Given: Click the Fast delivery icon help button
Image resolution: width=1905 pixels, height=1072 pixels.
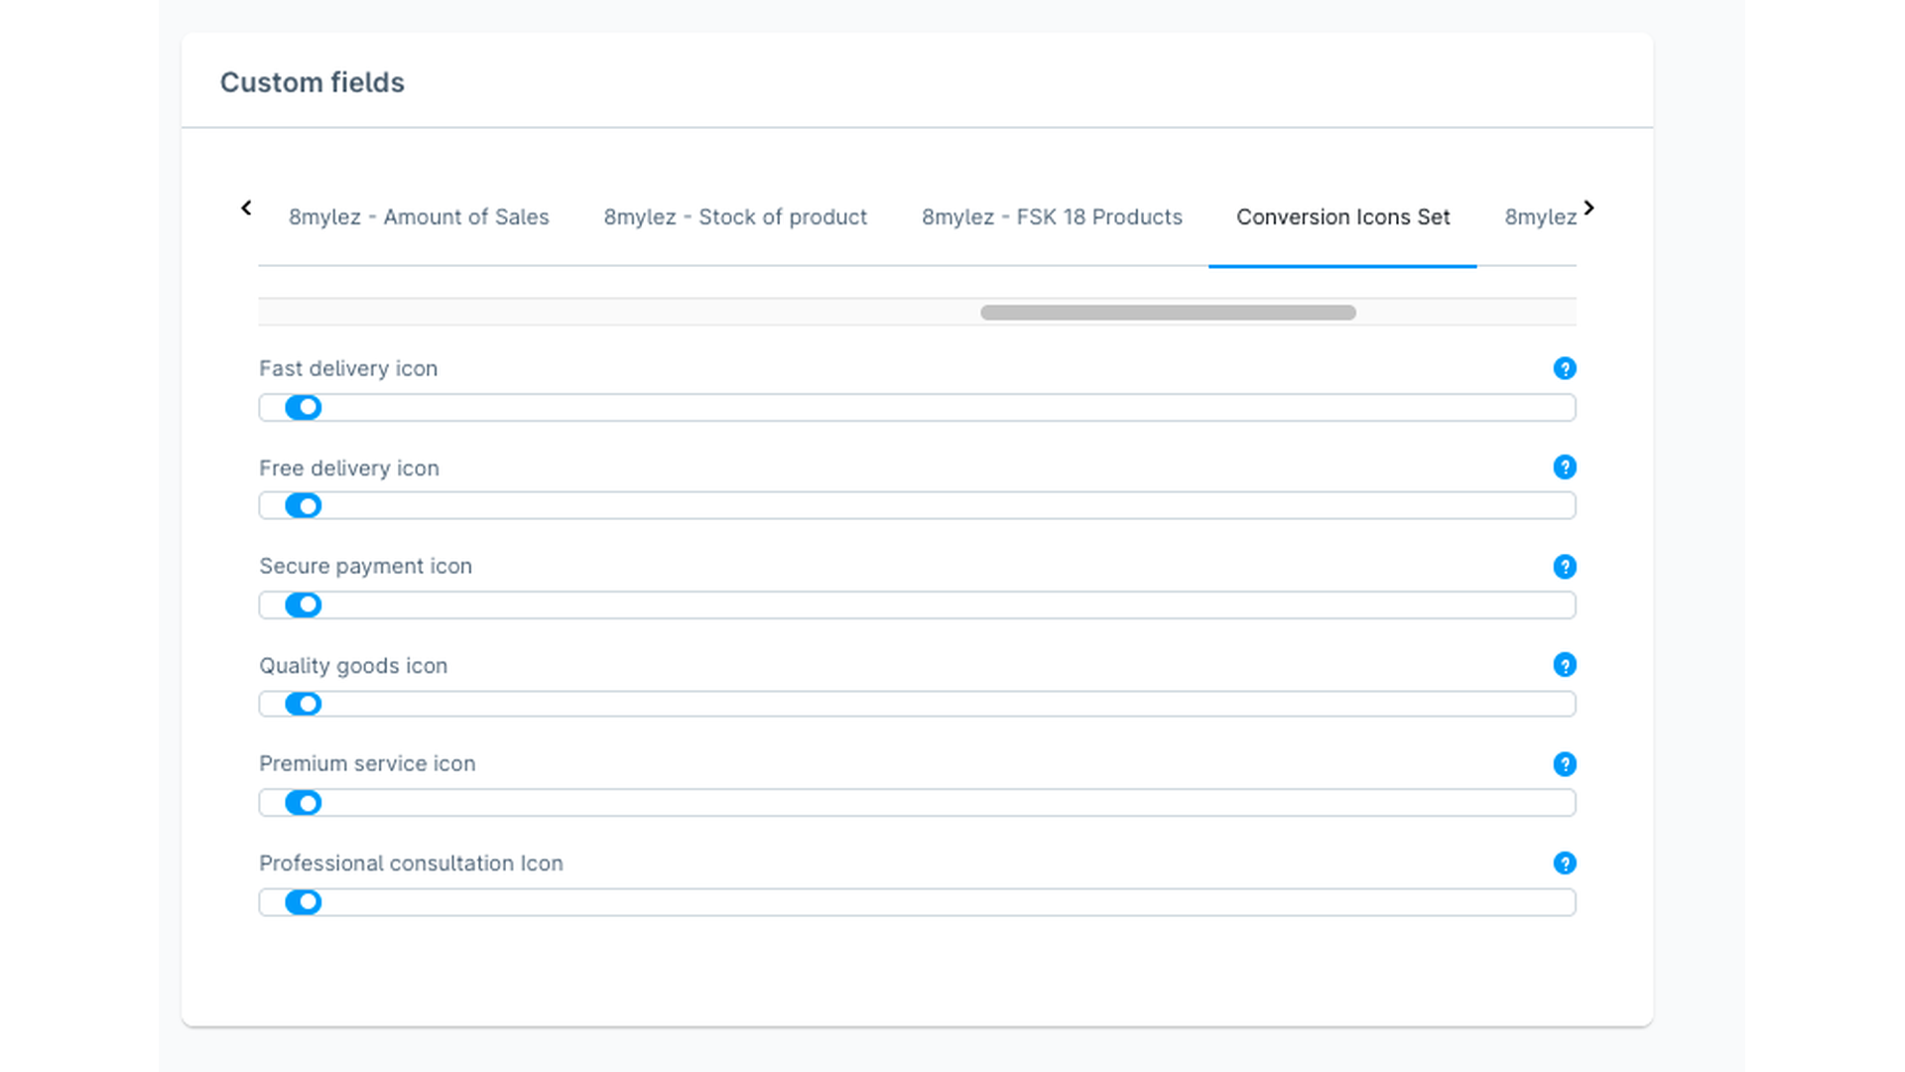Looking at the screenshot, I should coord(1566,368).
